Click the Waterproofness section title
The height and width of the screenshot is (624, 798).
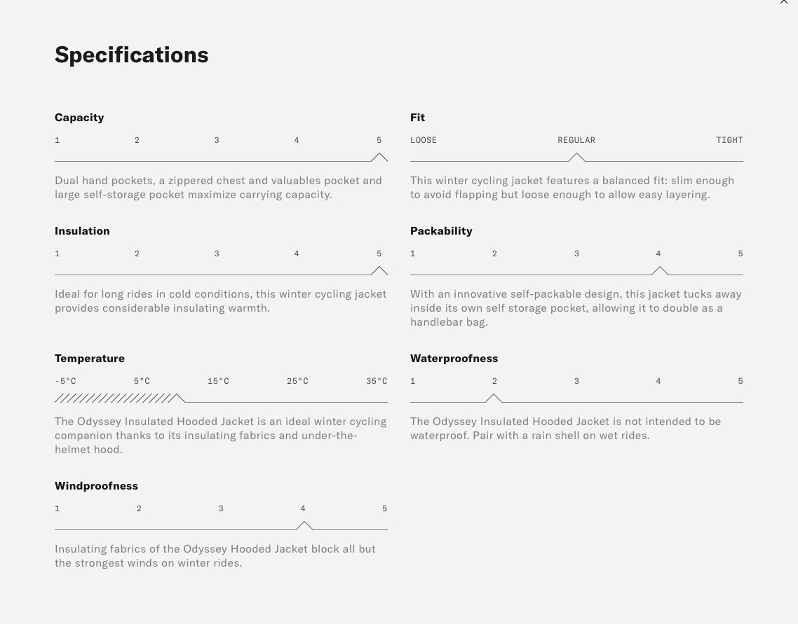tap(454, 358)
